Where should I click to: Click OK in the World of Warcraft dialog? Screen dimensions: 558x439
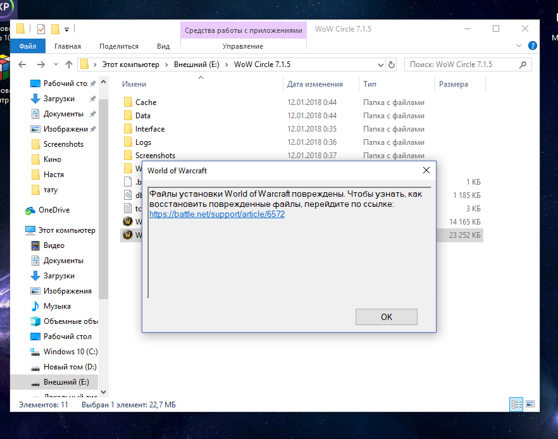(386, 317)
